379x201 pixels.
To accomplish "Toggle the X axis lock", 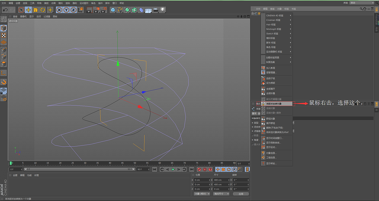I will coord(59,10).
